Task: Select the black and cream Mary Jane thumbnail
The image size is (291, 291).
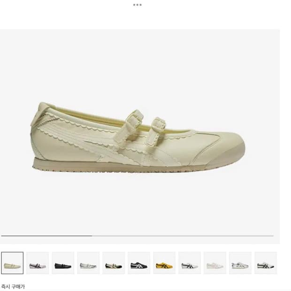Action: [x=114, y=263]
